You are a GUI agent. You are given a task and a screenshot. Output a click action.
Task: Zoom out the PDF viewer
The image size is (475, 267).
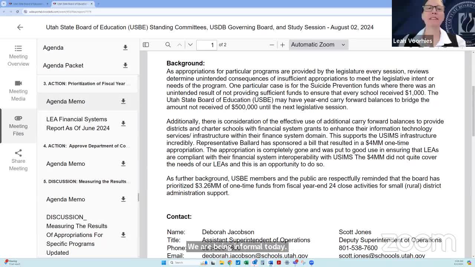(x=272, y=45)
